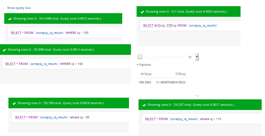Screen dimensions: 265x136
Task: Click checkmark icon in the 207 total banner
Action: pyautogui.click(x=144, y=105)
